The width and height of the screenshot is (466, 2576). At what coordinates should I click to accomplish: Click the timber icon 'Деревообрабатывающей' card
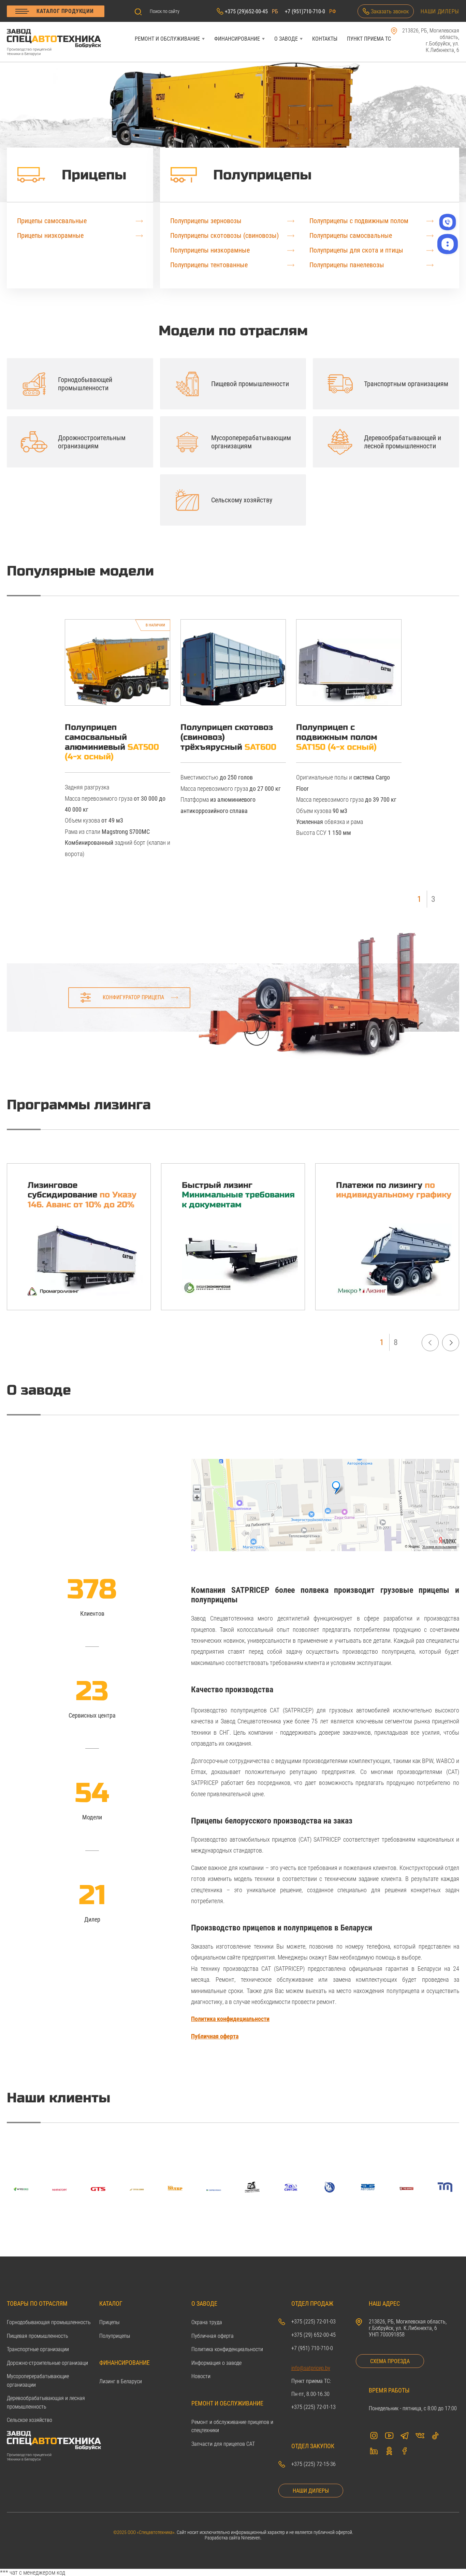tap(340, 442)
